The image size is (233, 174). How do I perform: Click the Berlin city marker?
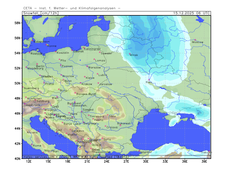pos(37,64)
